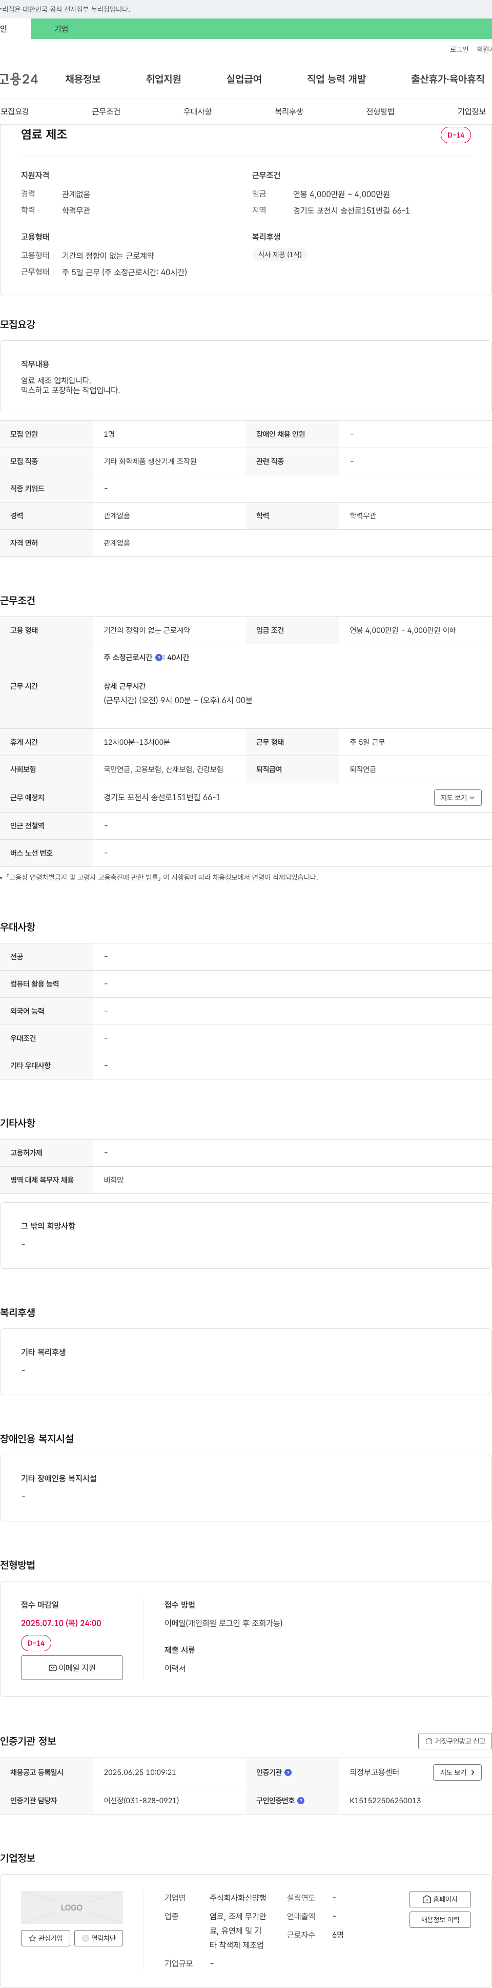Viewport: 492px width, 1988px height.
Task: Open the 채용정보 main menu
Action: [x=83, y=79]
